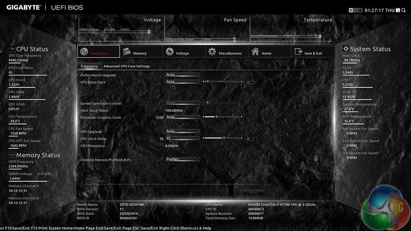The height and width of the screenshot is (231, 411).
Task: Adjust the Processor Graphics Clock slider
Action: [222, 117]
